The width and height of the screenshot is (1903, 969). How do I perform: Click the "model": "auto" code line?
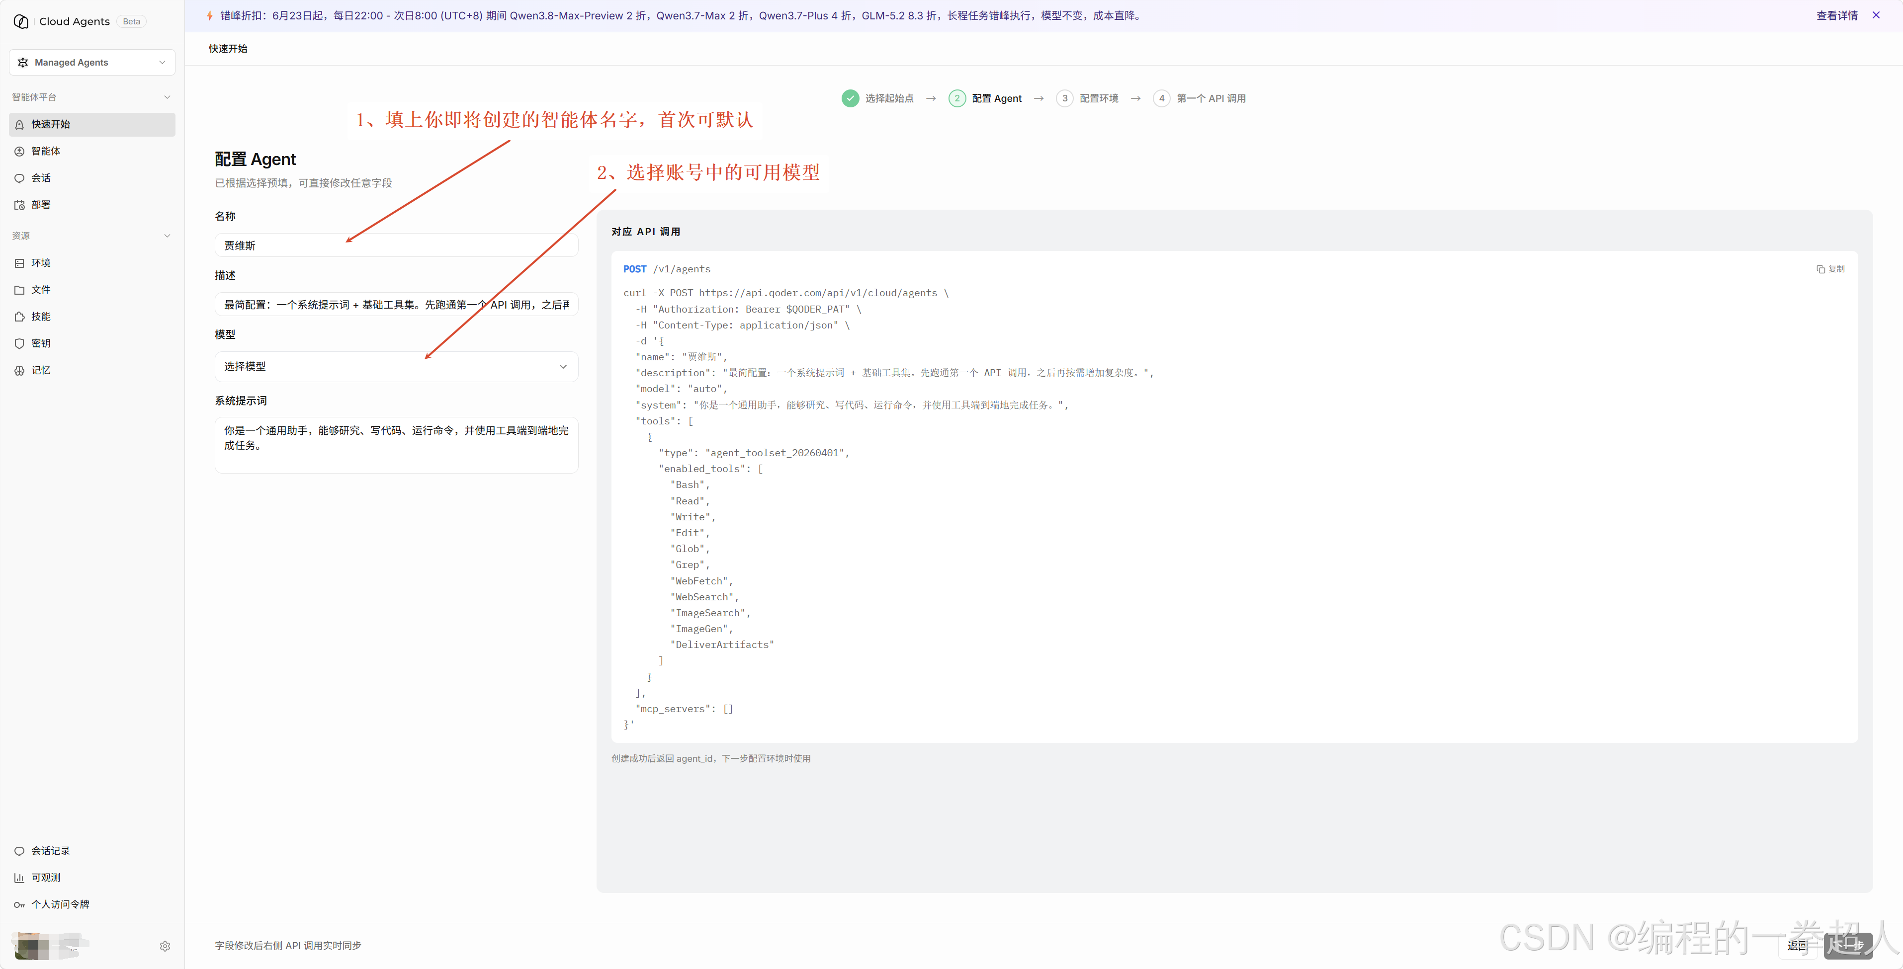coord(681,389)
